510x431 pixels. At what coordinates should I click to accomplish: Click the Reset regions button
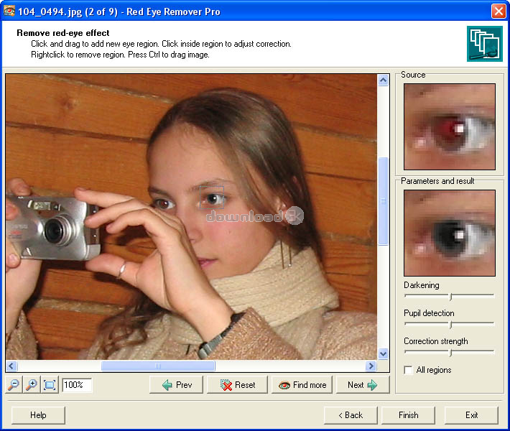(238, 385)
